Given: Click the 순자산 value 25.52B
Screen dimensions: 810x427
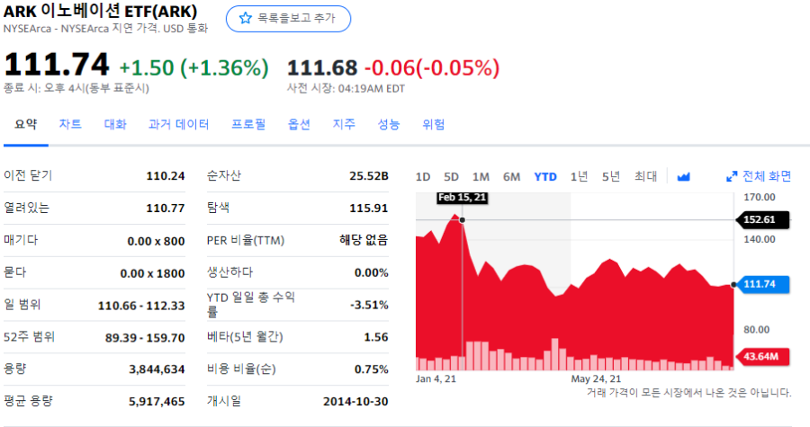Looking at the screenshot, I should (x=369, y=176).
